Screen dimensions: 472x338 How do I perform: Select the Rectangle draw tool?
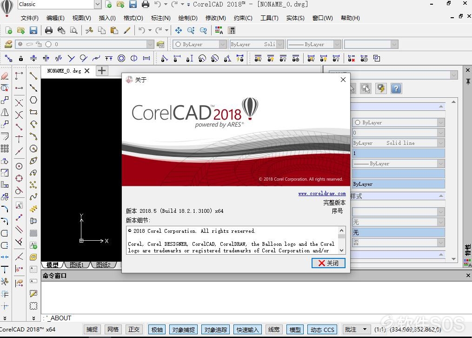pyautogui.click(x=33, y=112)
